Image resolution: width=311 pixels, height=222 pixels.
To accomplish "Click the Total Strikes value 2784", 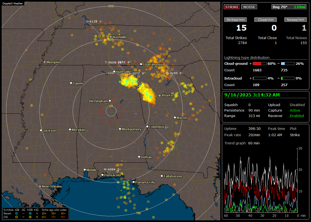I will click(242, 43).
